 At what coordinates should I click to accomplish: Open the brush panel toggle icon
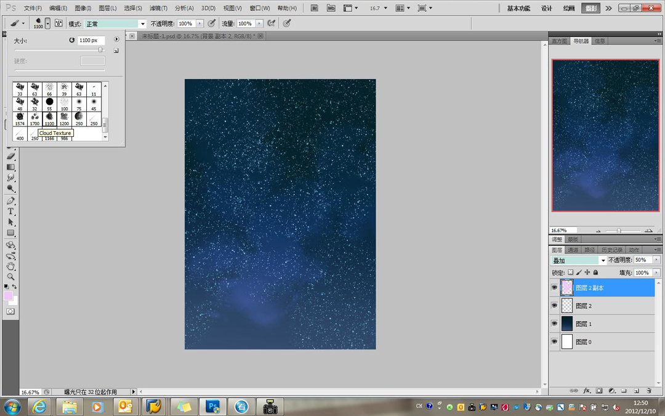pyautogui.click(x=58, y=24)
